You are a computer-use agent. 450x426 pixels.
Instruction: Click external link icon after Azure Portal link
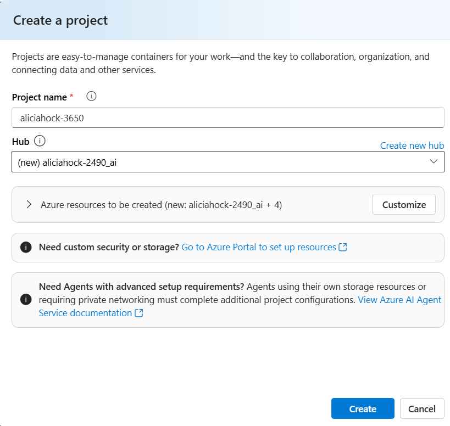coord(343,247)
